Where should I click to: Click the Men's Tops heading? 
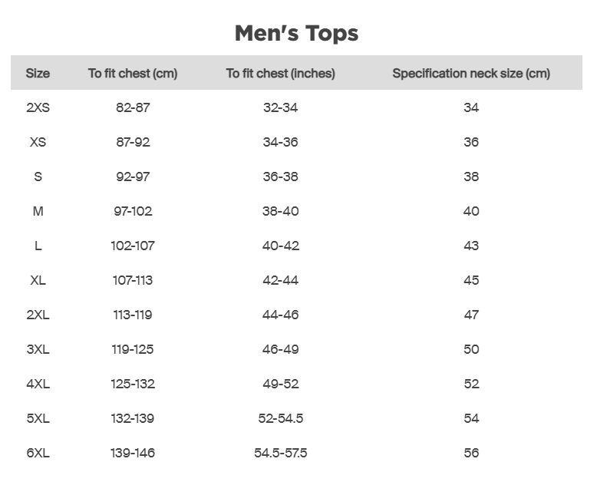pyautogui.click(x=296, y=34)
